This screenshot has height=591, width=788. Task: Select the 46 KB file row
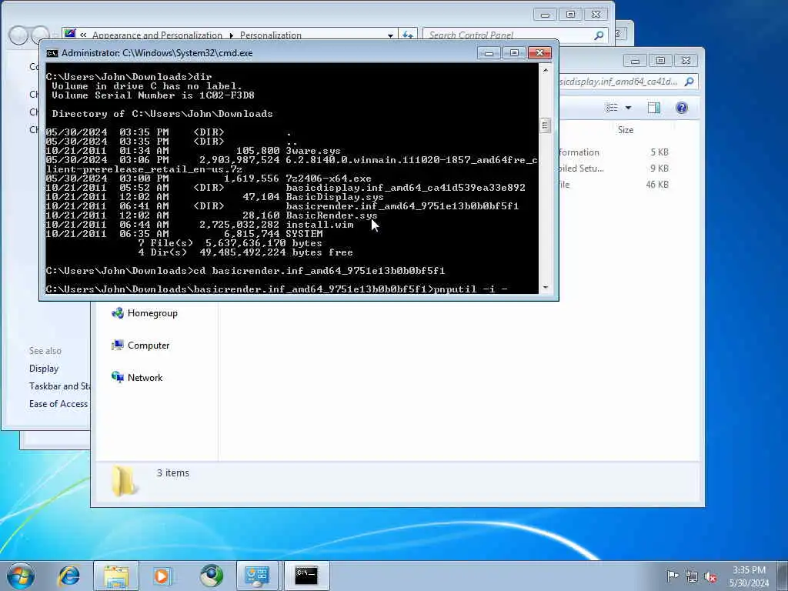tap(615, 185)
